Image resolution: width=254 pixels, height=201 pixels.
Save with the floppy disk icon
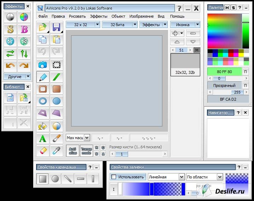(57, 27)
